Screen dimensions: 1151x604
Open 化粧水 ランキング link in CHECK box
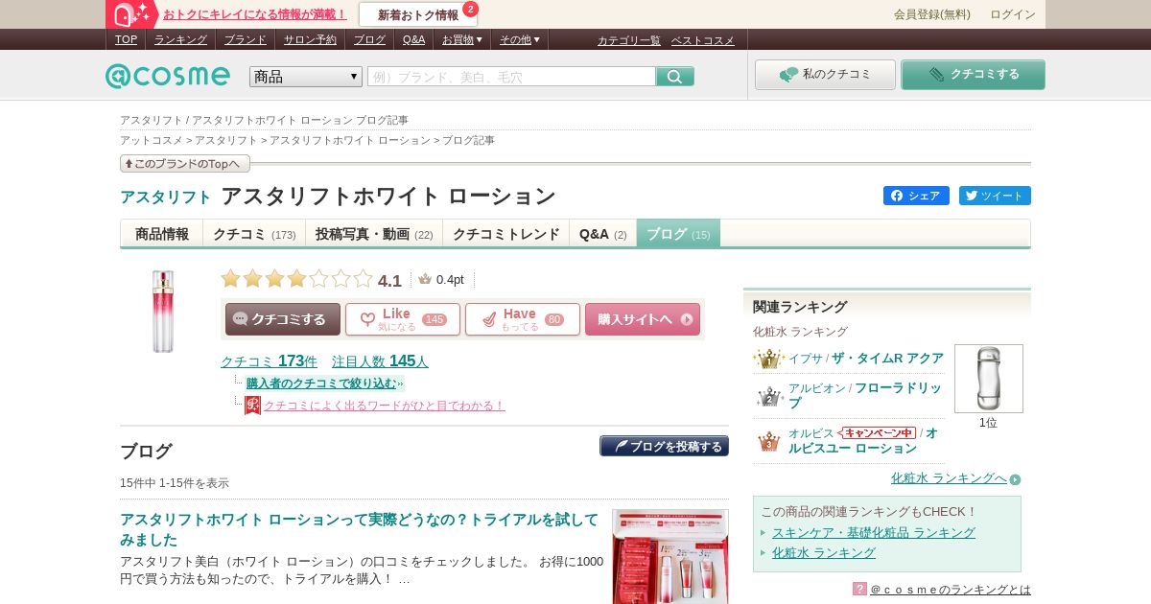[824, 552]
